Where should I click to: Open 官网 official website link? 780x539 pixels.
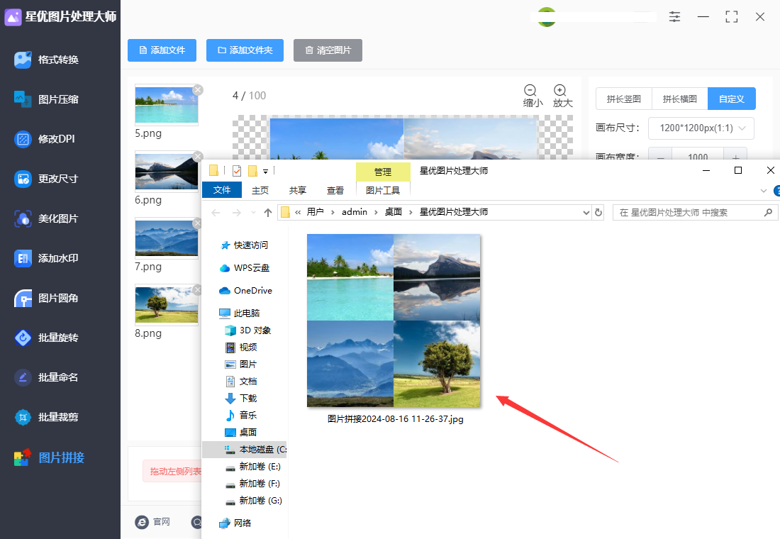click(152, 521)
